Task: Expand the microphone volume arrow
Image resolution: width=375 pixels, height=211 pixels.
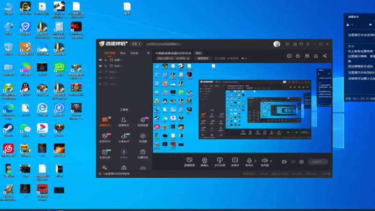Action: pos(255,161)
